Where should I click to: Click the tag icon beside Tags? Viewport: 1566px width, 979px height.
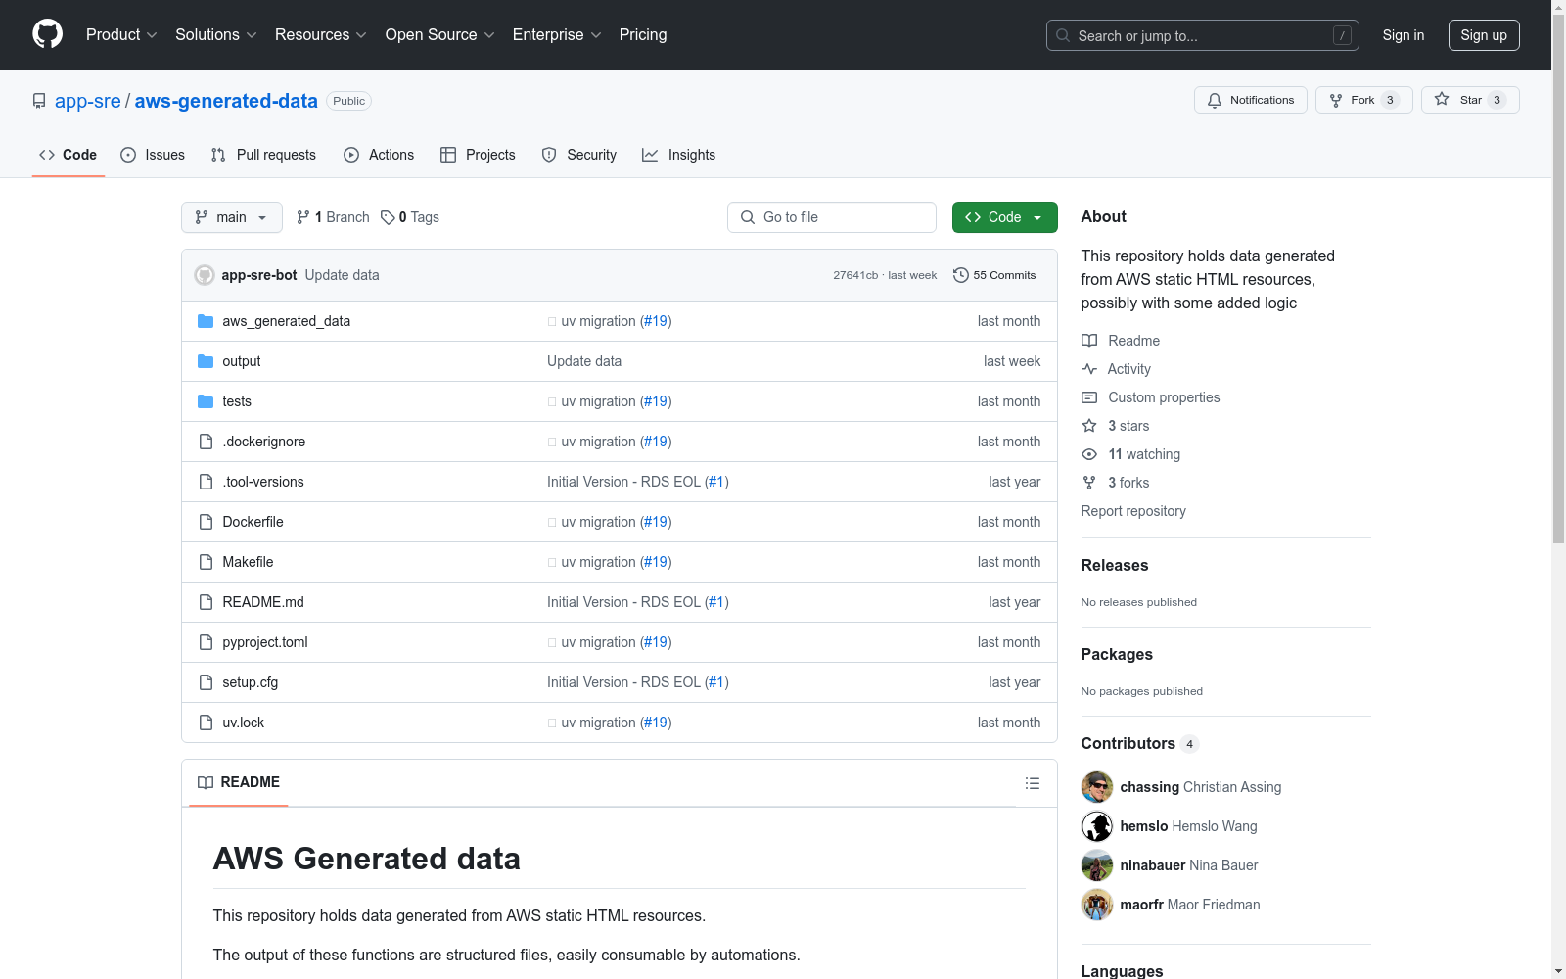coord(388,217)
